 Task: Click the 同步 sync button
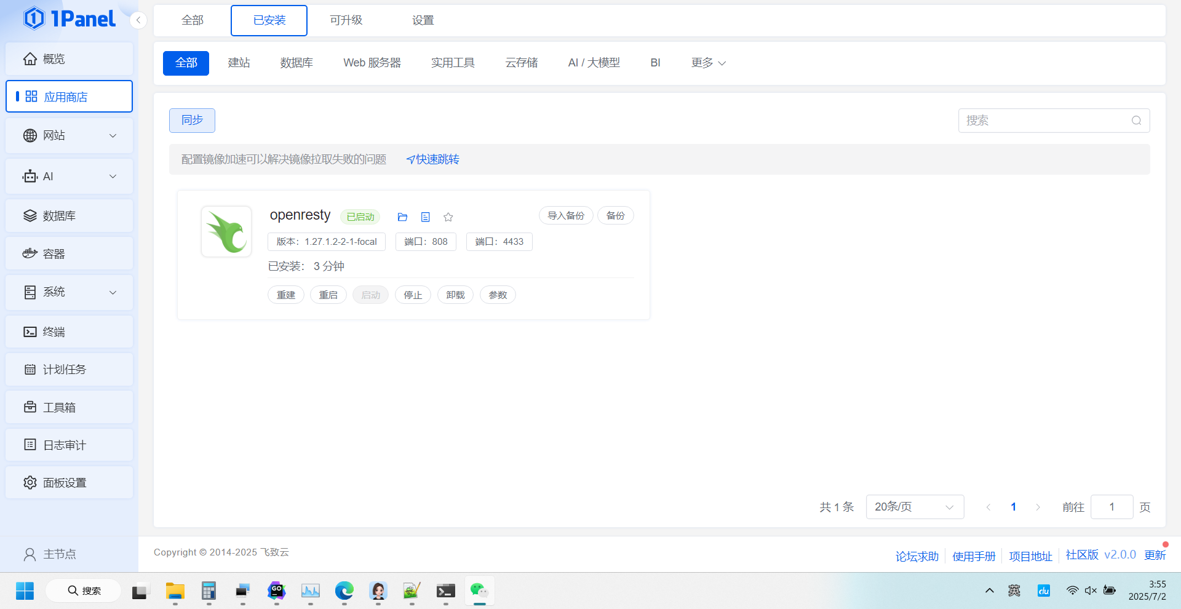[x=192, y=121]
